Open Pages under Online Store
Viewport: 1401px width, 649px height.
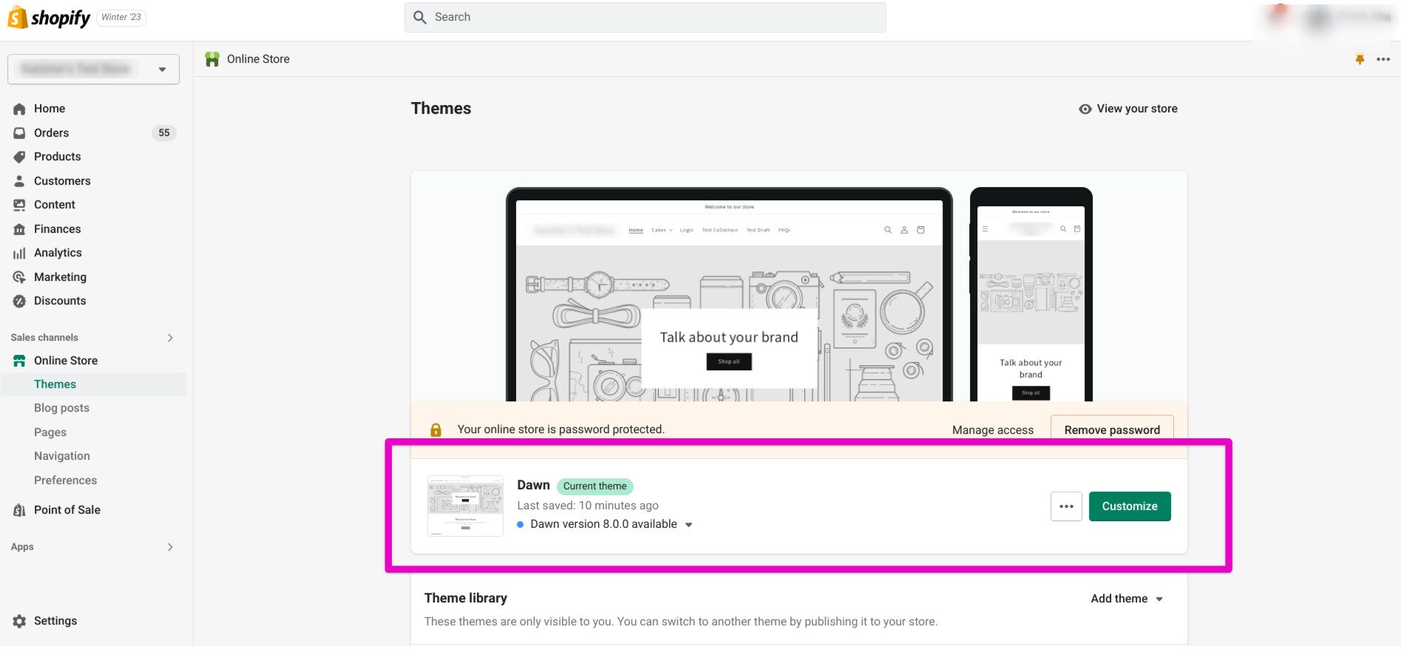tap(50, 432)
